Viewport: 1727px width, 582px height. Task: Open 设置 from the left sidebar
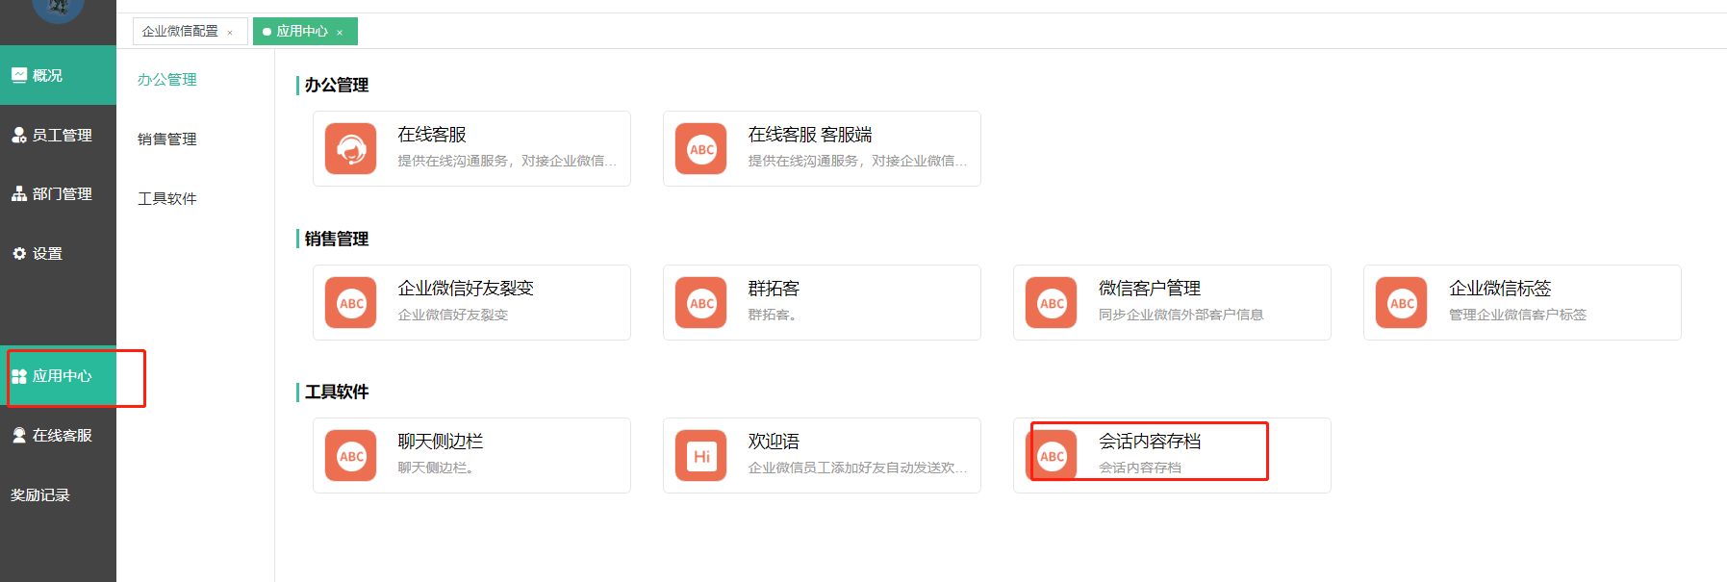tap(47, 254)
